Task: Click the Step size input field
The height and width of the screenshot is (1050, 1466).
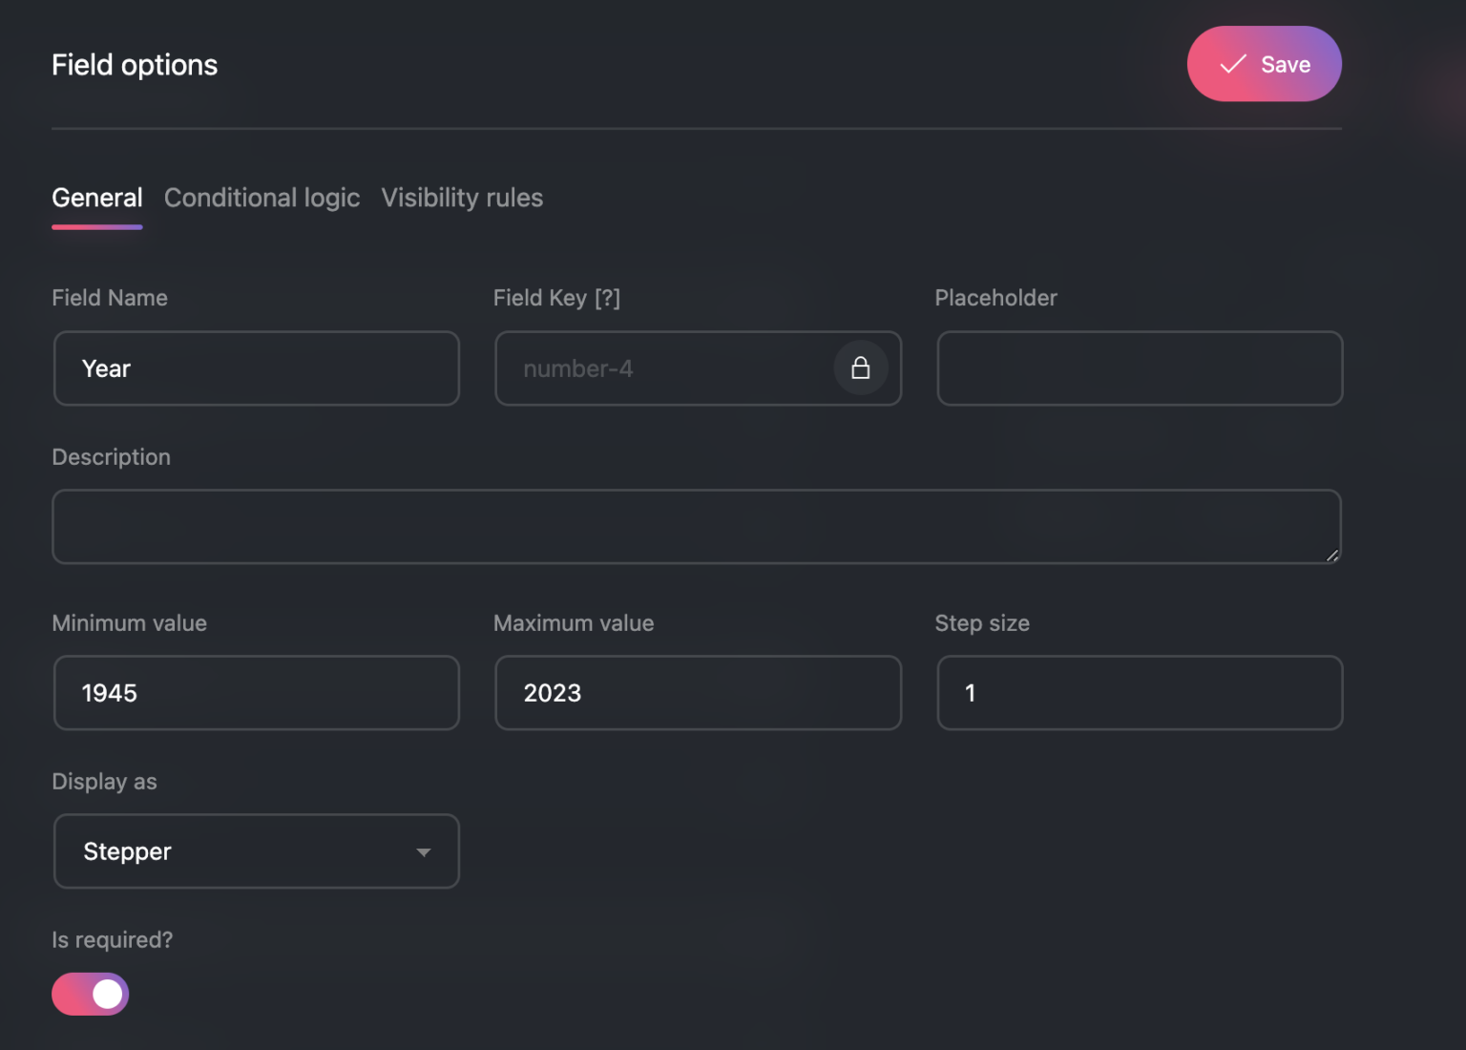Action: 1140,693
